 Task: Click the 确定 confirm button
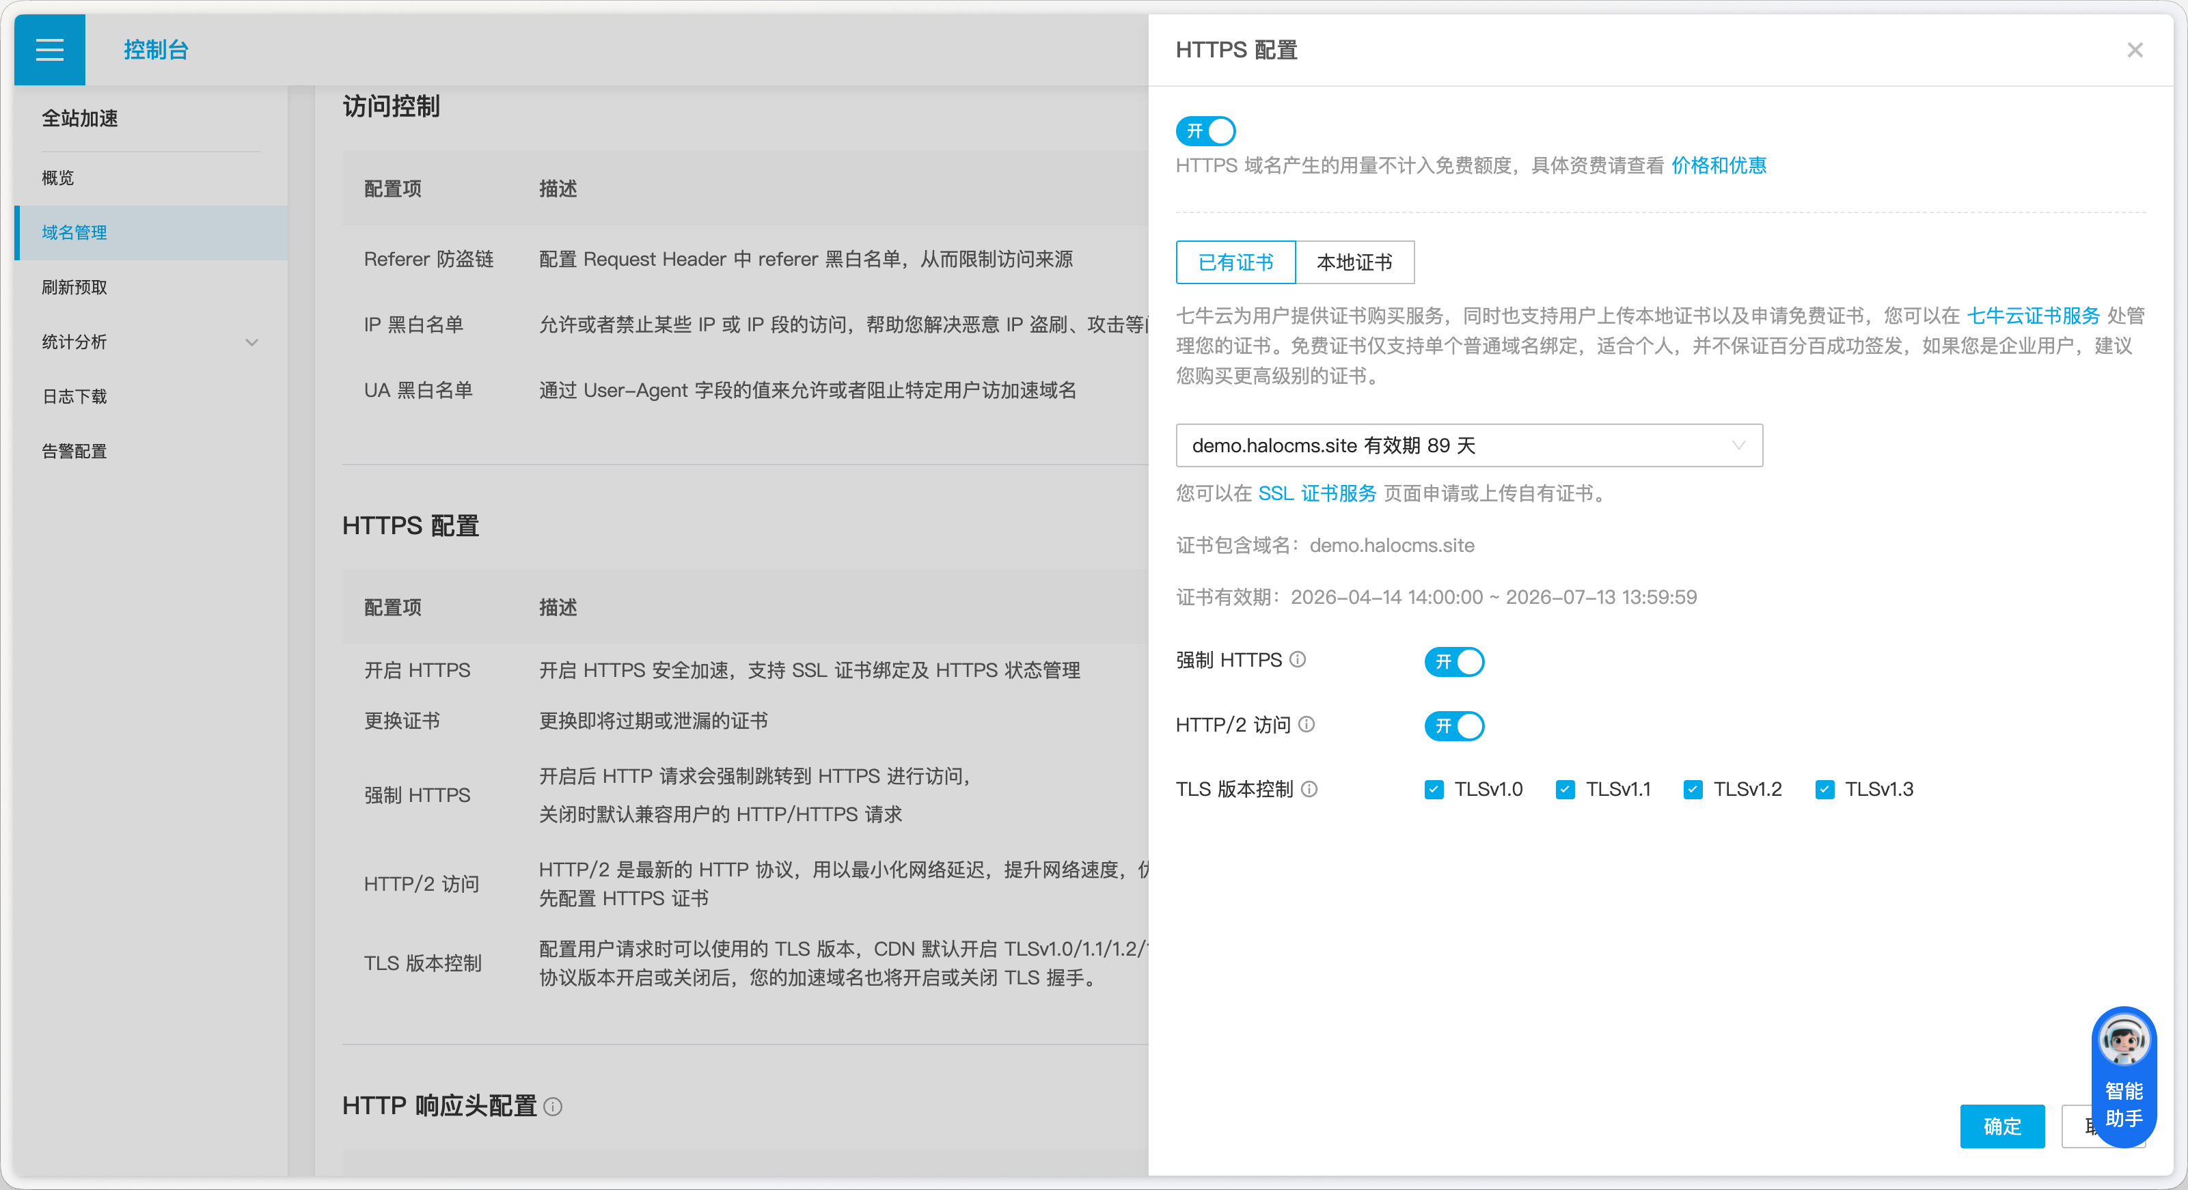[2002, 1126]
